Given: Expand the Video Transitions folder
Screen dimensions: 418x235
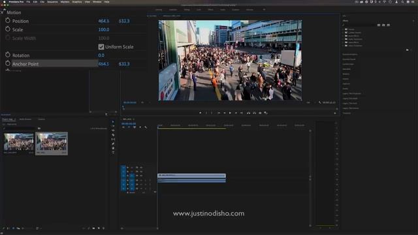Looking at the screenshot, I should click(x=344, y=46).
